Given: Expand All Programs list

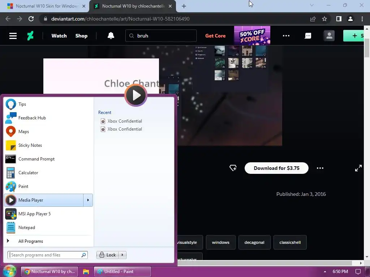Looking at the screenshot, I should tap(48, 241).
